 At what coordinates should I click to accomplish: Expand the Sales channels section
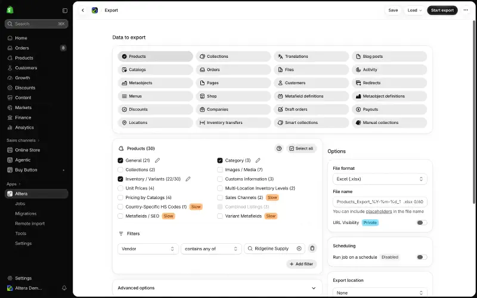[x=23, y=140]
